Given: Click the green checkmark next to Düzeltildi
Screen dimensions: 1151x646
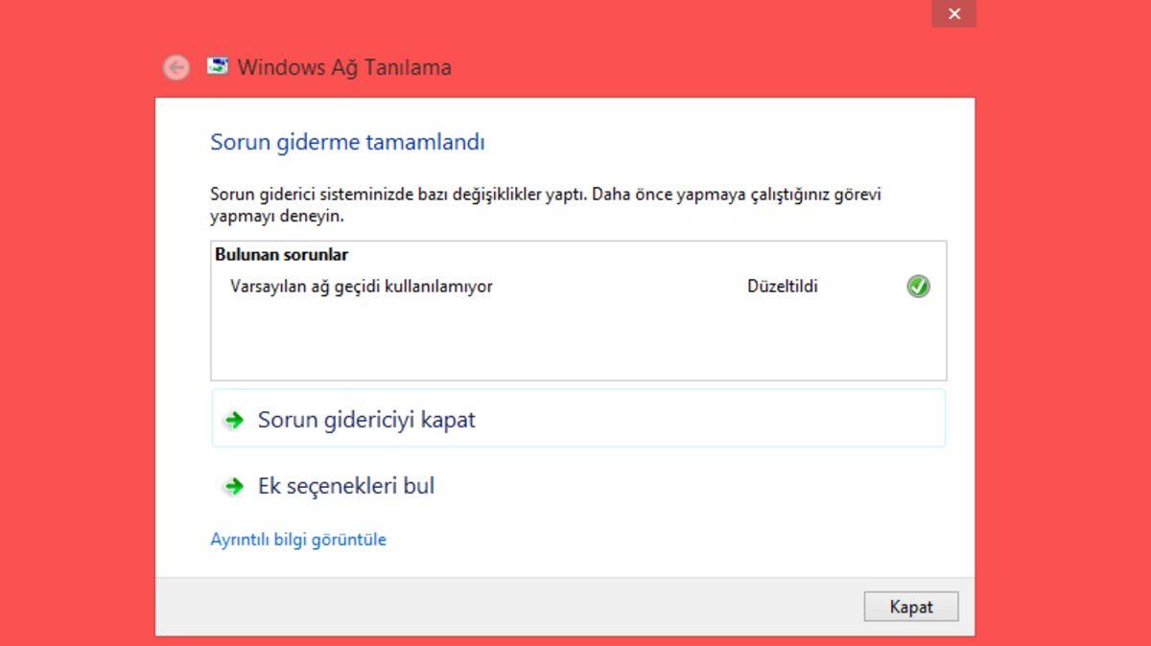Looking at the screenshot, I should coord(917,286).
